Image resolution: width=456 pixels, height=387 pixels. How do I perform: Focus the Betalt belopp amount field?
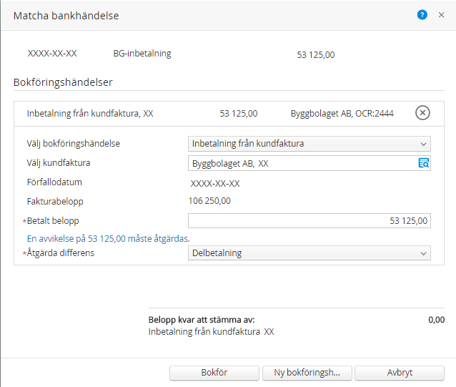click(309, 221)
